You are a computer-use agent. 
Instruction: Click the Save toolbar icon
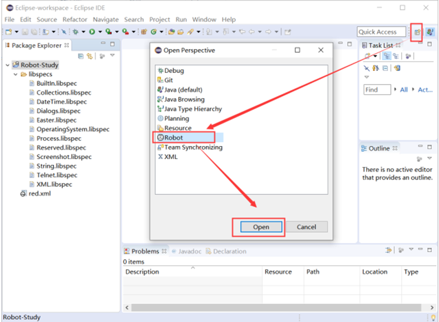[25, 32]
